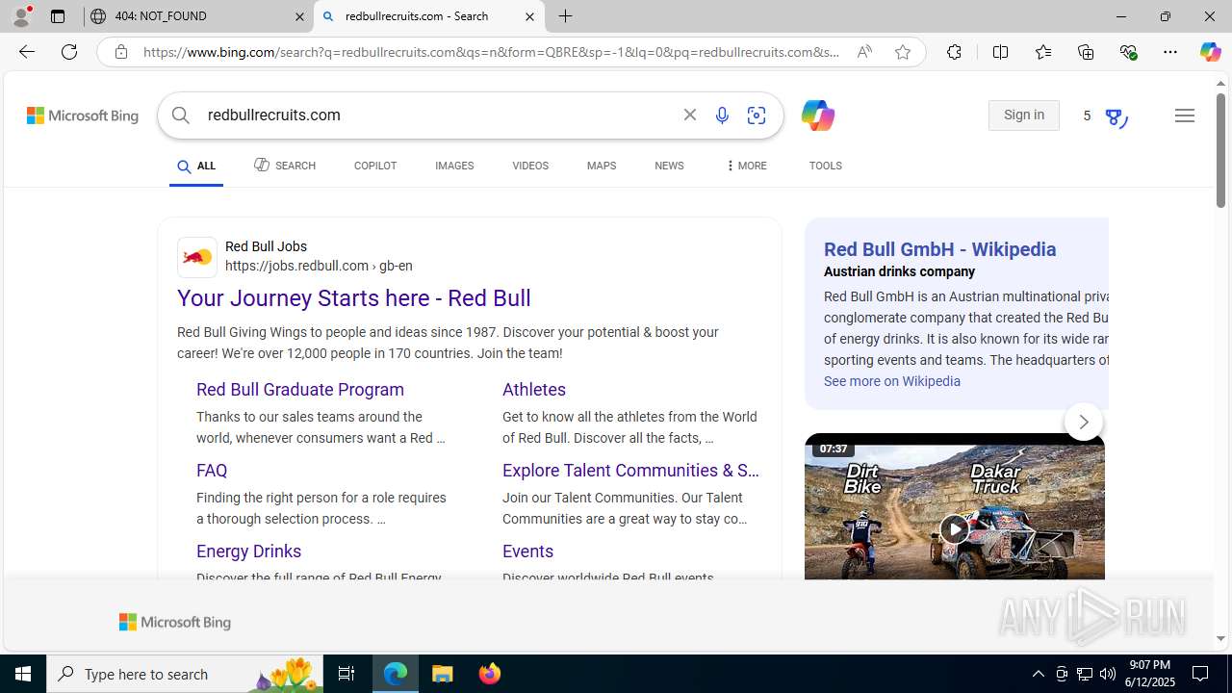Play the Dirt Bike vs Dakar Truck video
1232x693 pixels.
[955, 528]
